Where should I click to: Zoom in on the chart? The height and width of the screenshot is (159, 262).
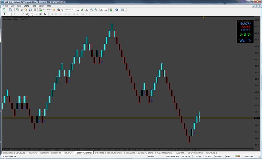click(x=91, y=10)
